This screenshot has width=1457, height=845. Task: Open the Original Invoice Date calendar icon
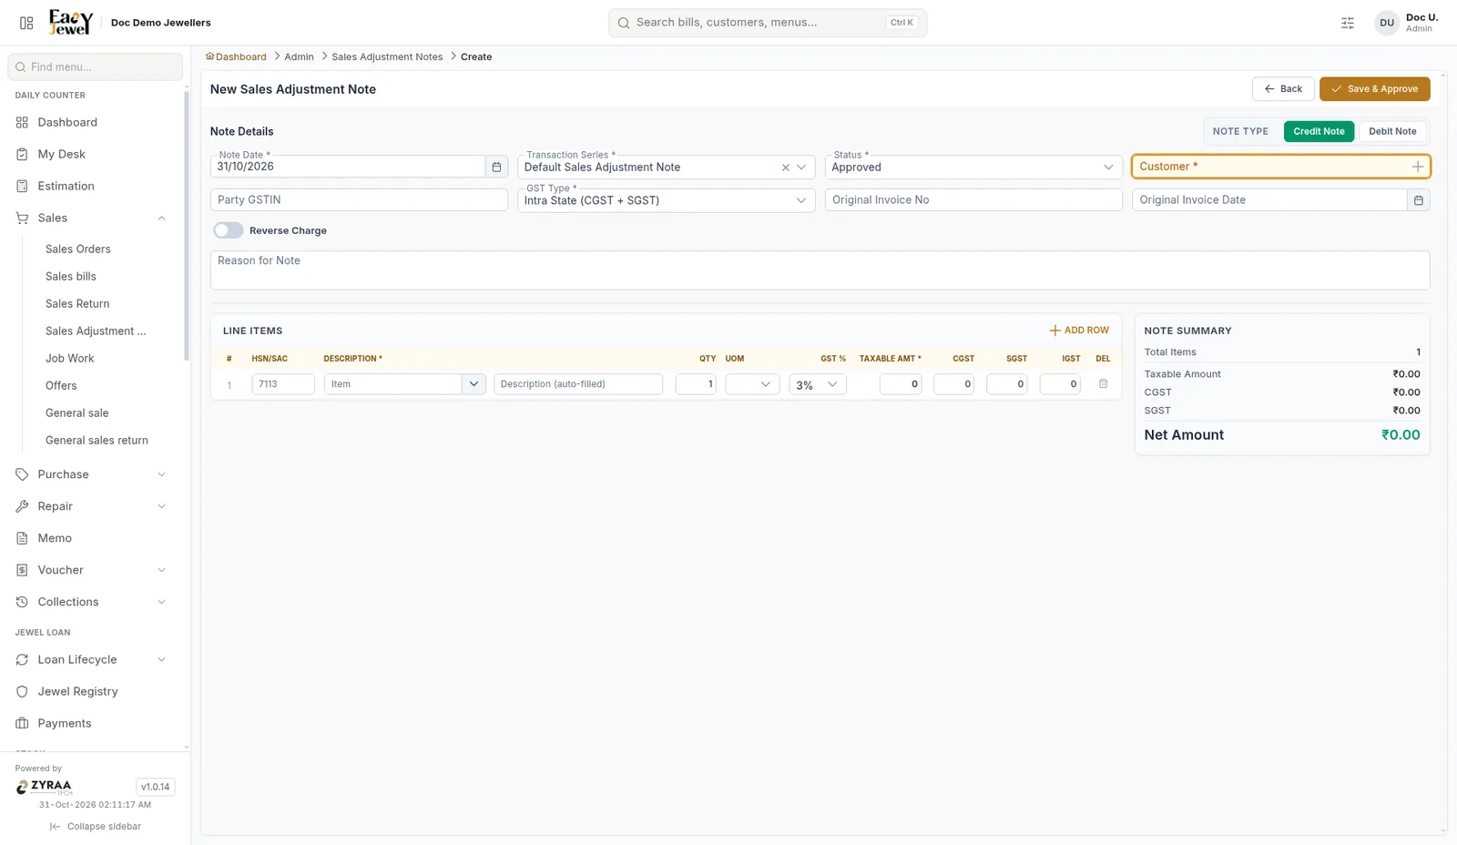(x=1418, y=200)
